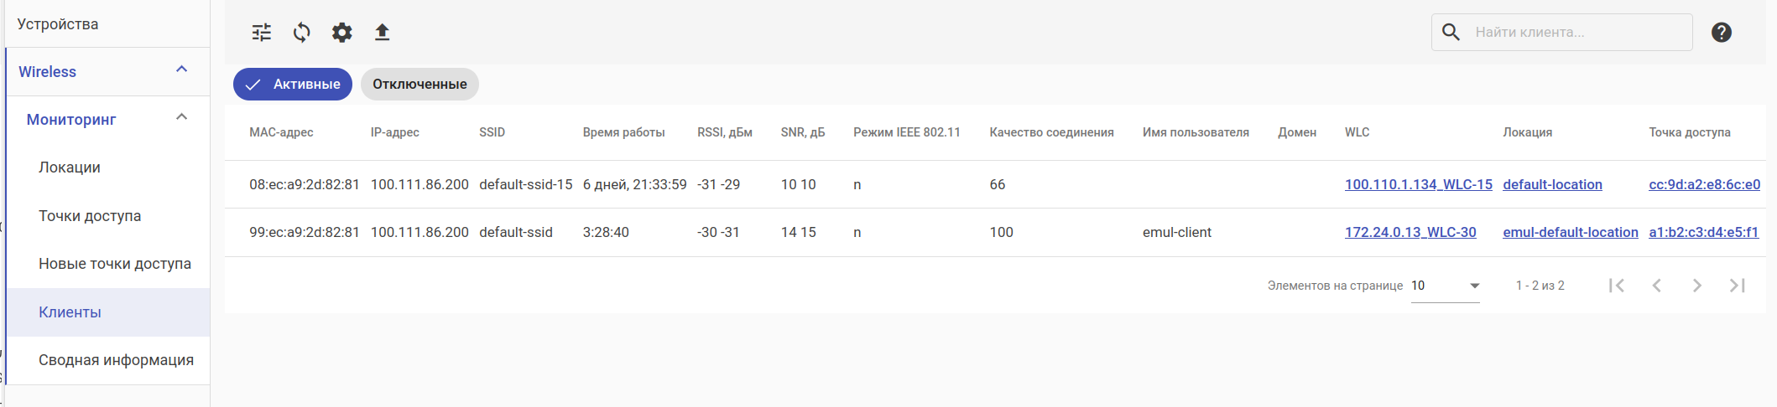Click the refresh clients icon
The width and height of the screenshot is (1777, 407).
coord(301,33)
